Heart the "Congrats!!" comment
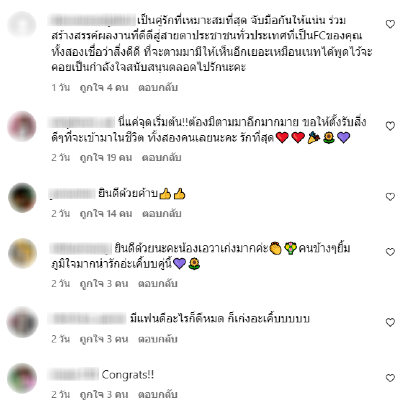This screenshot has width=404, height=412. (x=390, y=378)
